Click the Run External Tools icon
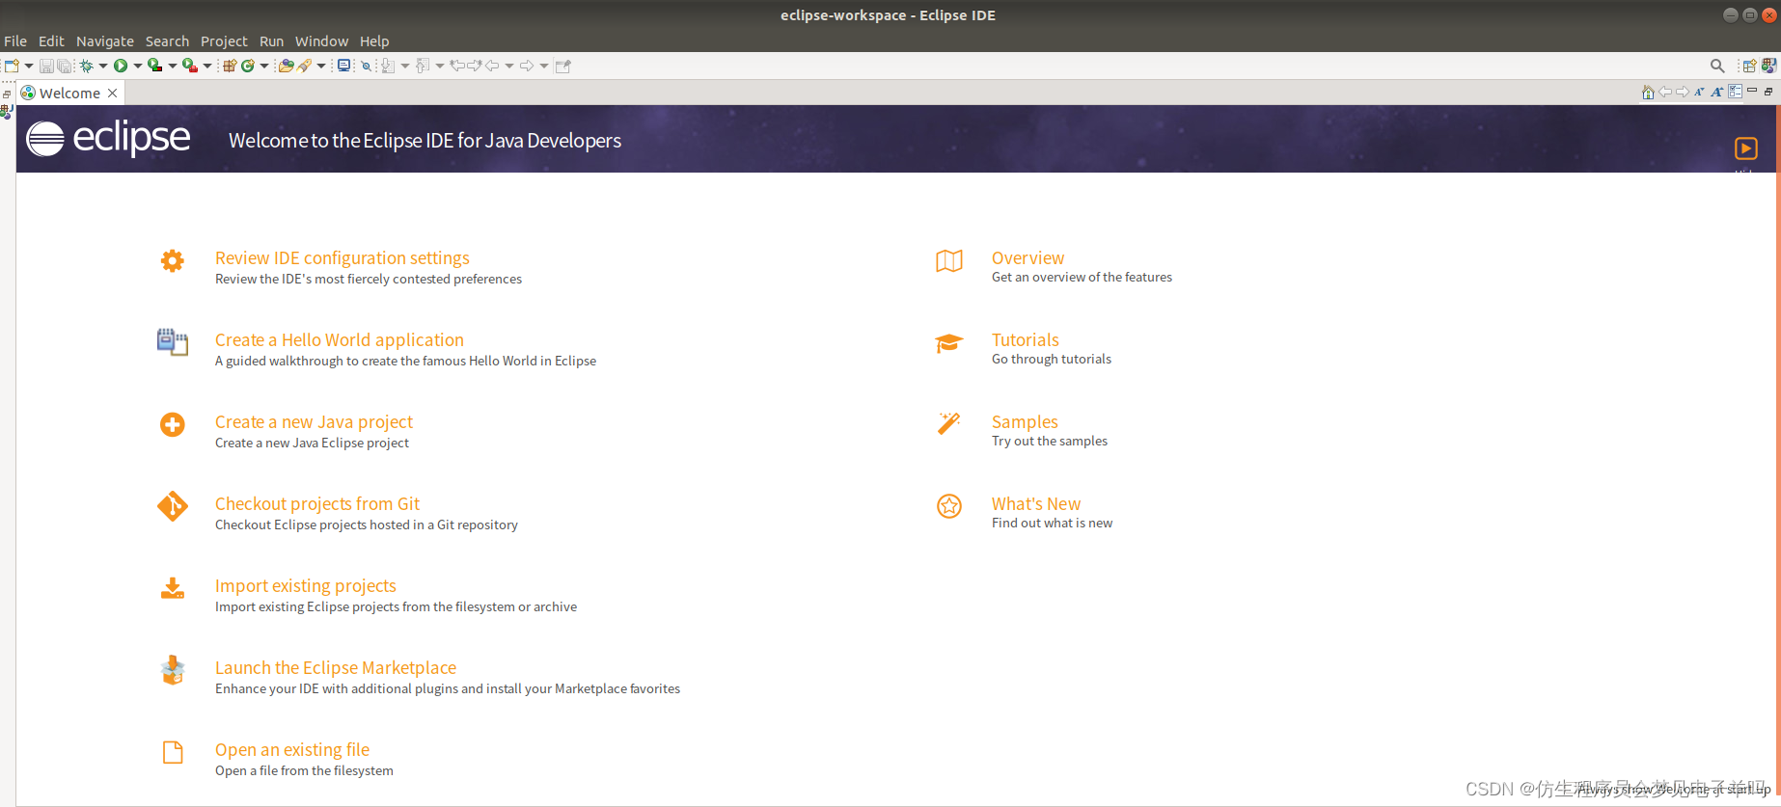 (x=190, y=66)
